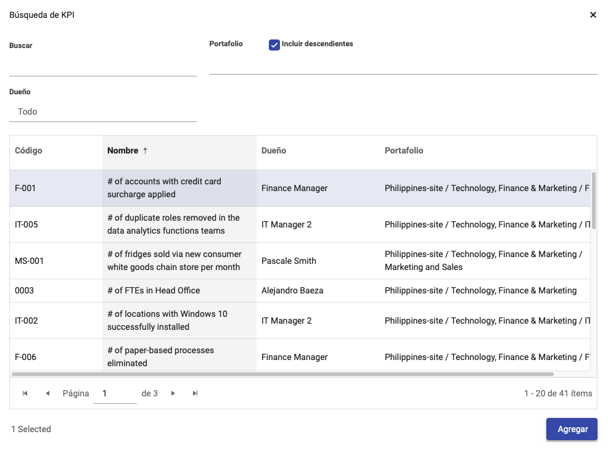
Task: Click the page number input field
Action: click(x=115, y=393)
